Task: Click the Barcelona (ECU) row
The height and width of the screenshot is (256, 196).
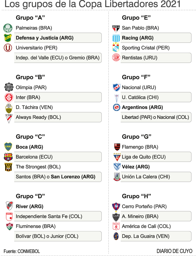Action: pos(57,157)
